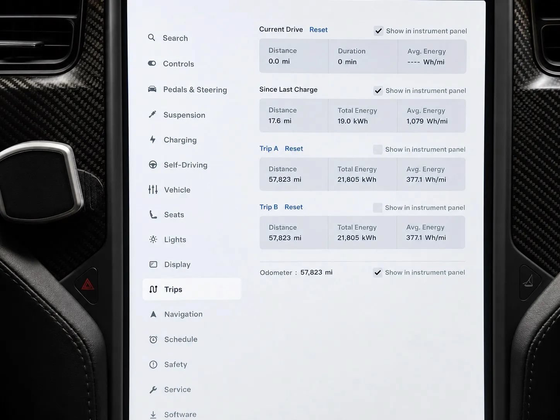560x420 pixels.
Task: Click the Trip B label
Action: tap(269, 207)
